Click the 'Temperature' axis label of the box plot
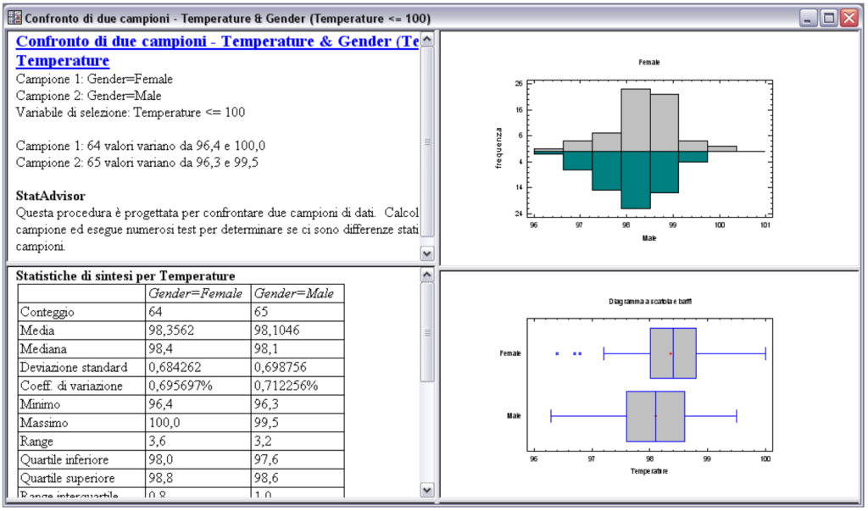This screenshot has width=868, height=511. coord(649,471)
